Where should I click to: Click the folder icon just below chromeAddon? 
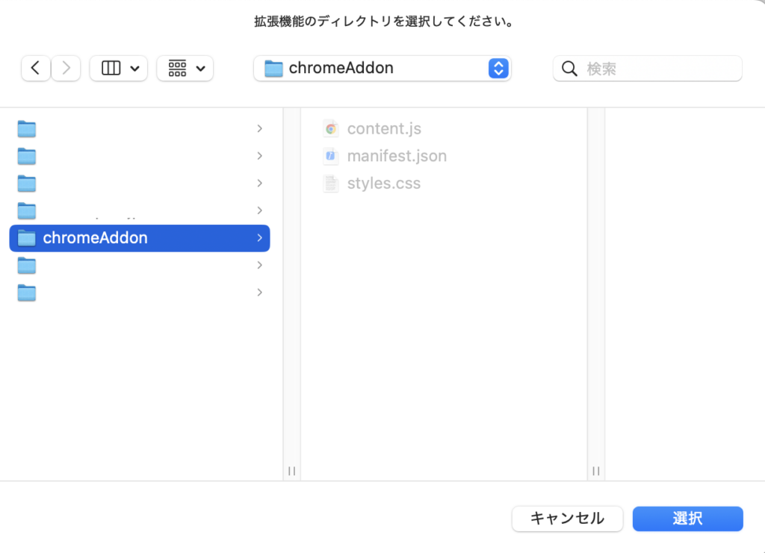tap(27, 265)
